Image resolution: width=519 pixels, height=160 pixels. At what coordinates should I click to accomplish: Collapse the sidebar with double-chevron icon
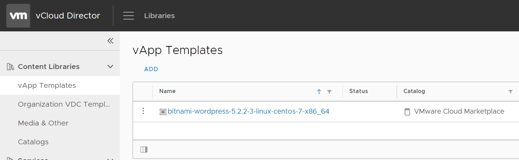110,41
